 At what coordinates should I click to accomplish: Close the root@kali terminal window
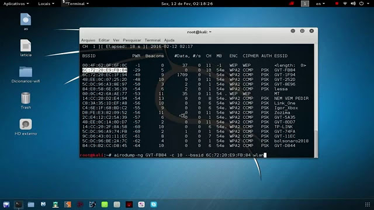point(311,31)
